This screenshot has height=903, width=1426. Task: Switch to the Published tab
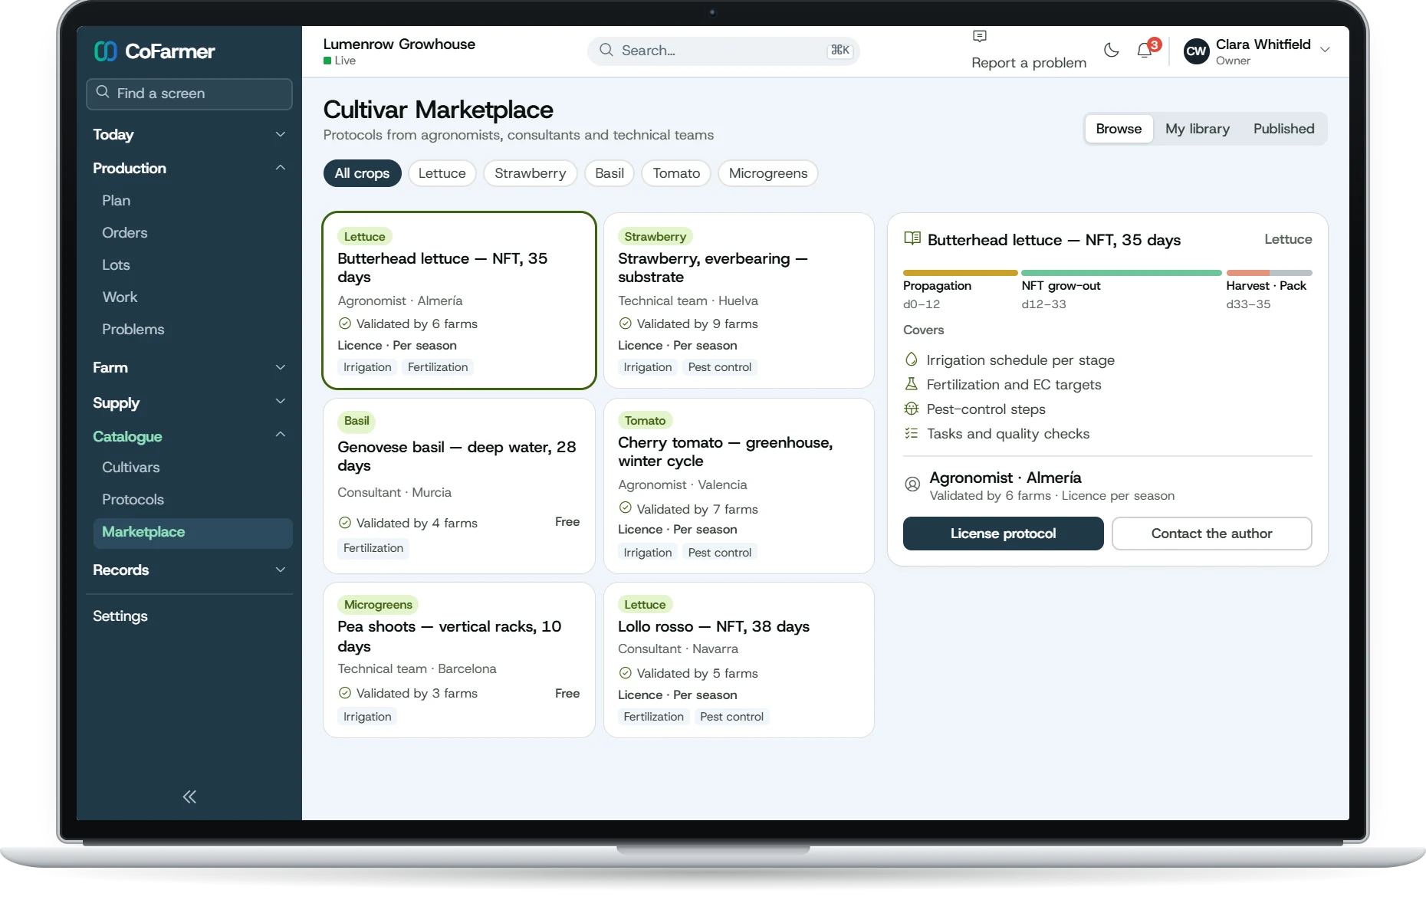1283,129
